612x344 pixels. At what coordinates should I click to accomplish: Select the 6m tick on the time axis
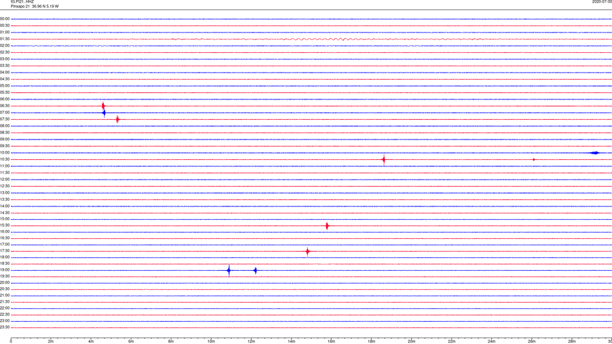pos(131,341)
